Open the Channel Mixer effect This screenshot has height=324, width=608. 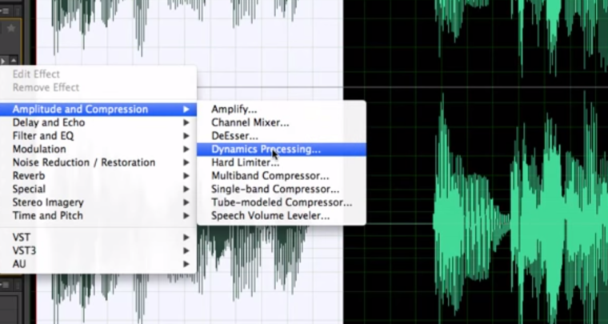point(250,122)
